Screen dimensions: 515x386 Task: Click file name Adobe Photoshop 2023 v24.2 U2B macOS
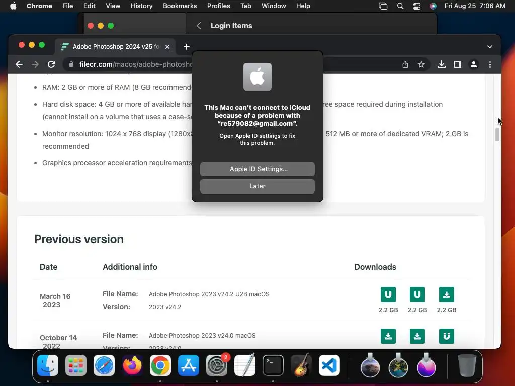(x=209, y=294)
